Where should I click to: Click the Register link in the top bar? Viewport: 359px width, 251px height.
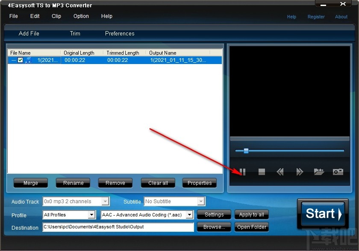(316, 17)
